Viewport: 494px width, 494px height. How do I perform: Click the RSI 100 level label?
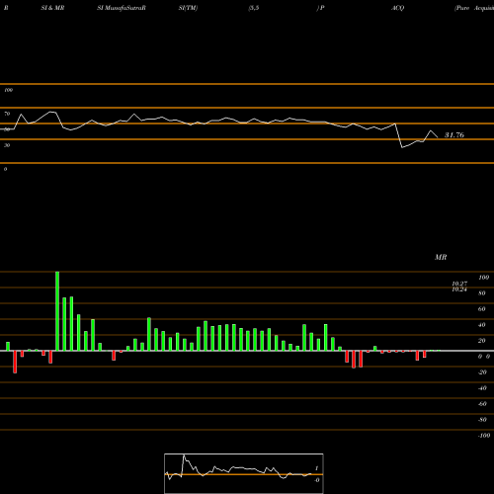point(8,90)
